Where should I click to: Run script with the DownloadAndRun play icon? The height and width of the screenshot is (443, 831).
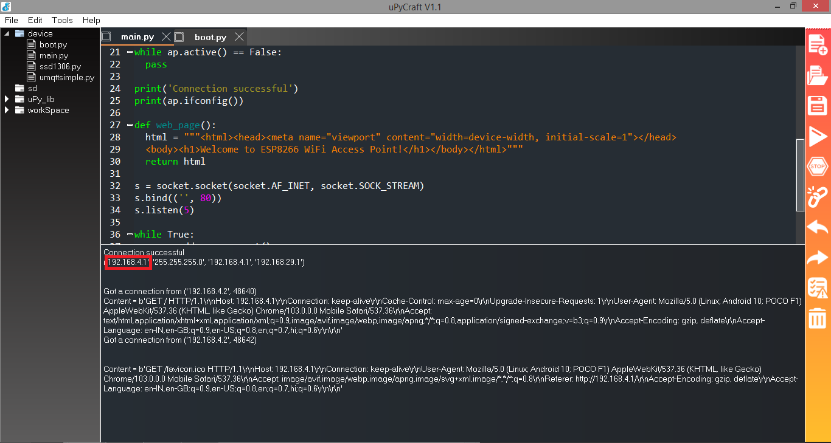pyautogui.click(x=817, y=136)
